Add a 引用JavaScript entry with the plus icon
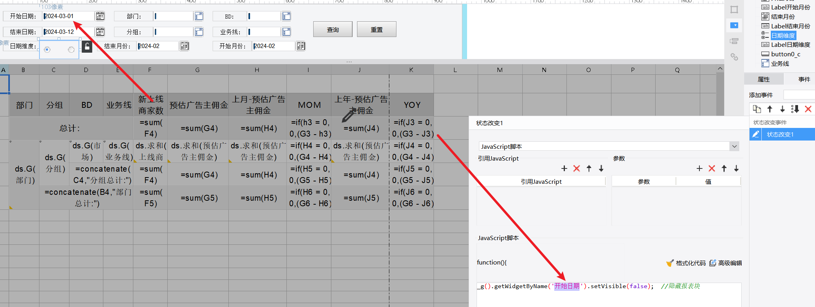This screenshot has height=307, width=815. pos(564,168)
